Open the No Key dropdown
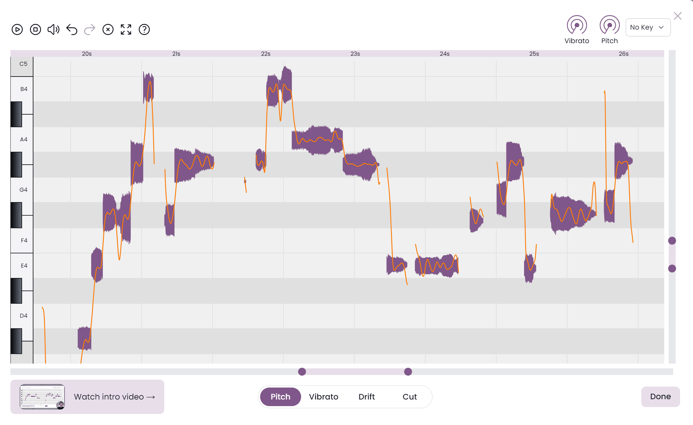Image resolution: width=693 pixels, height=425 pixels. (x=648, y=27)
